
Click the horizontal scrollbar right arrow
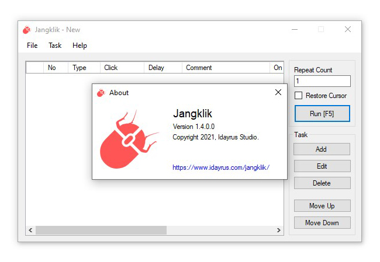[x=279, y=230]
